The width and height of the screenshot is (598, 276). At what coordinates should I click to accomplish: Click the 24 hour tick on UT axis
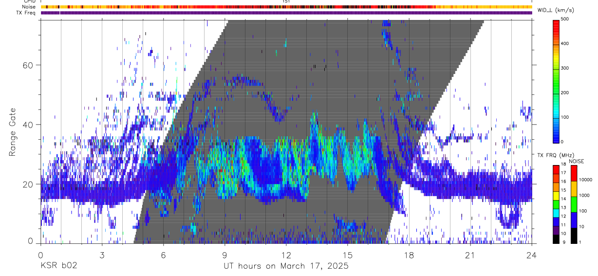pos(532,255)
